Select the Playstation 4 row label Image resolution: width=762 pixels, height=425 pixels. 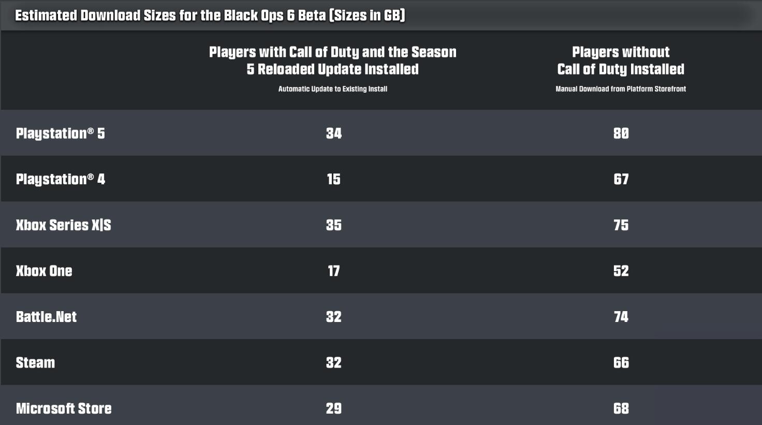pyautogui.click(x=60, y=179)
